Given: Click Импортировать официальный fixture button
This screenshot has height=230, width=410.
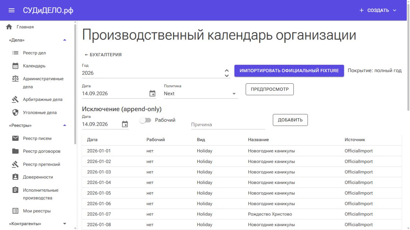Looking at the screenshot, I should 289,71.
